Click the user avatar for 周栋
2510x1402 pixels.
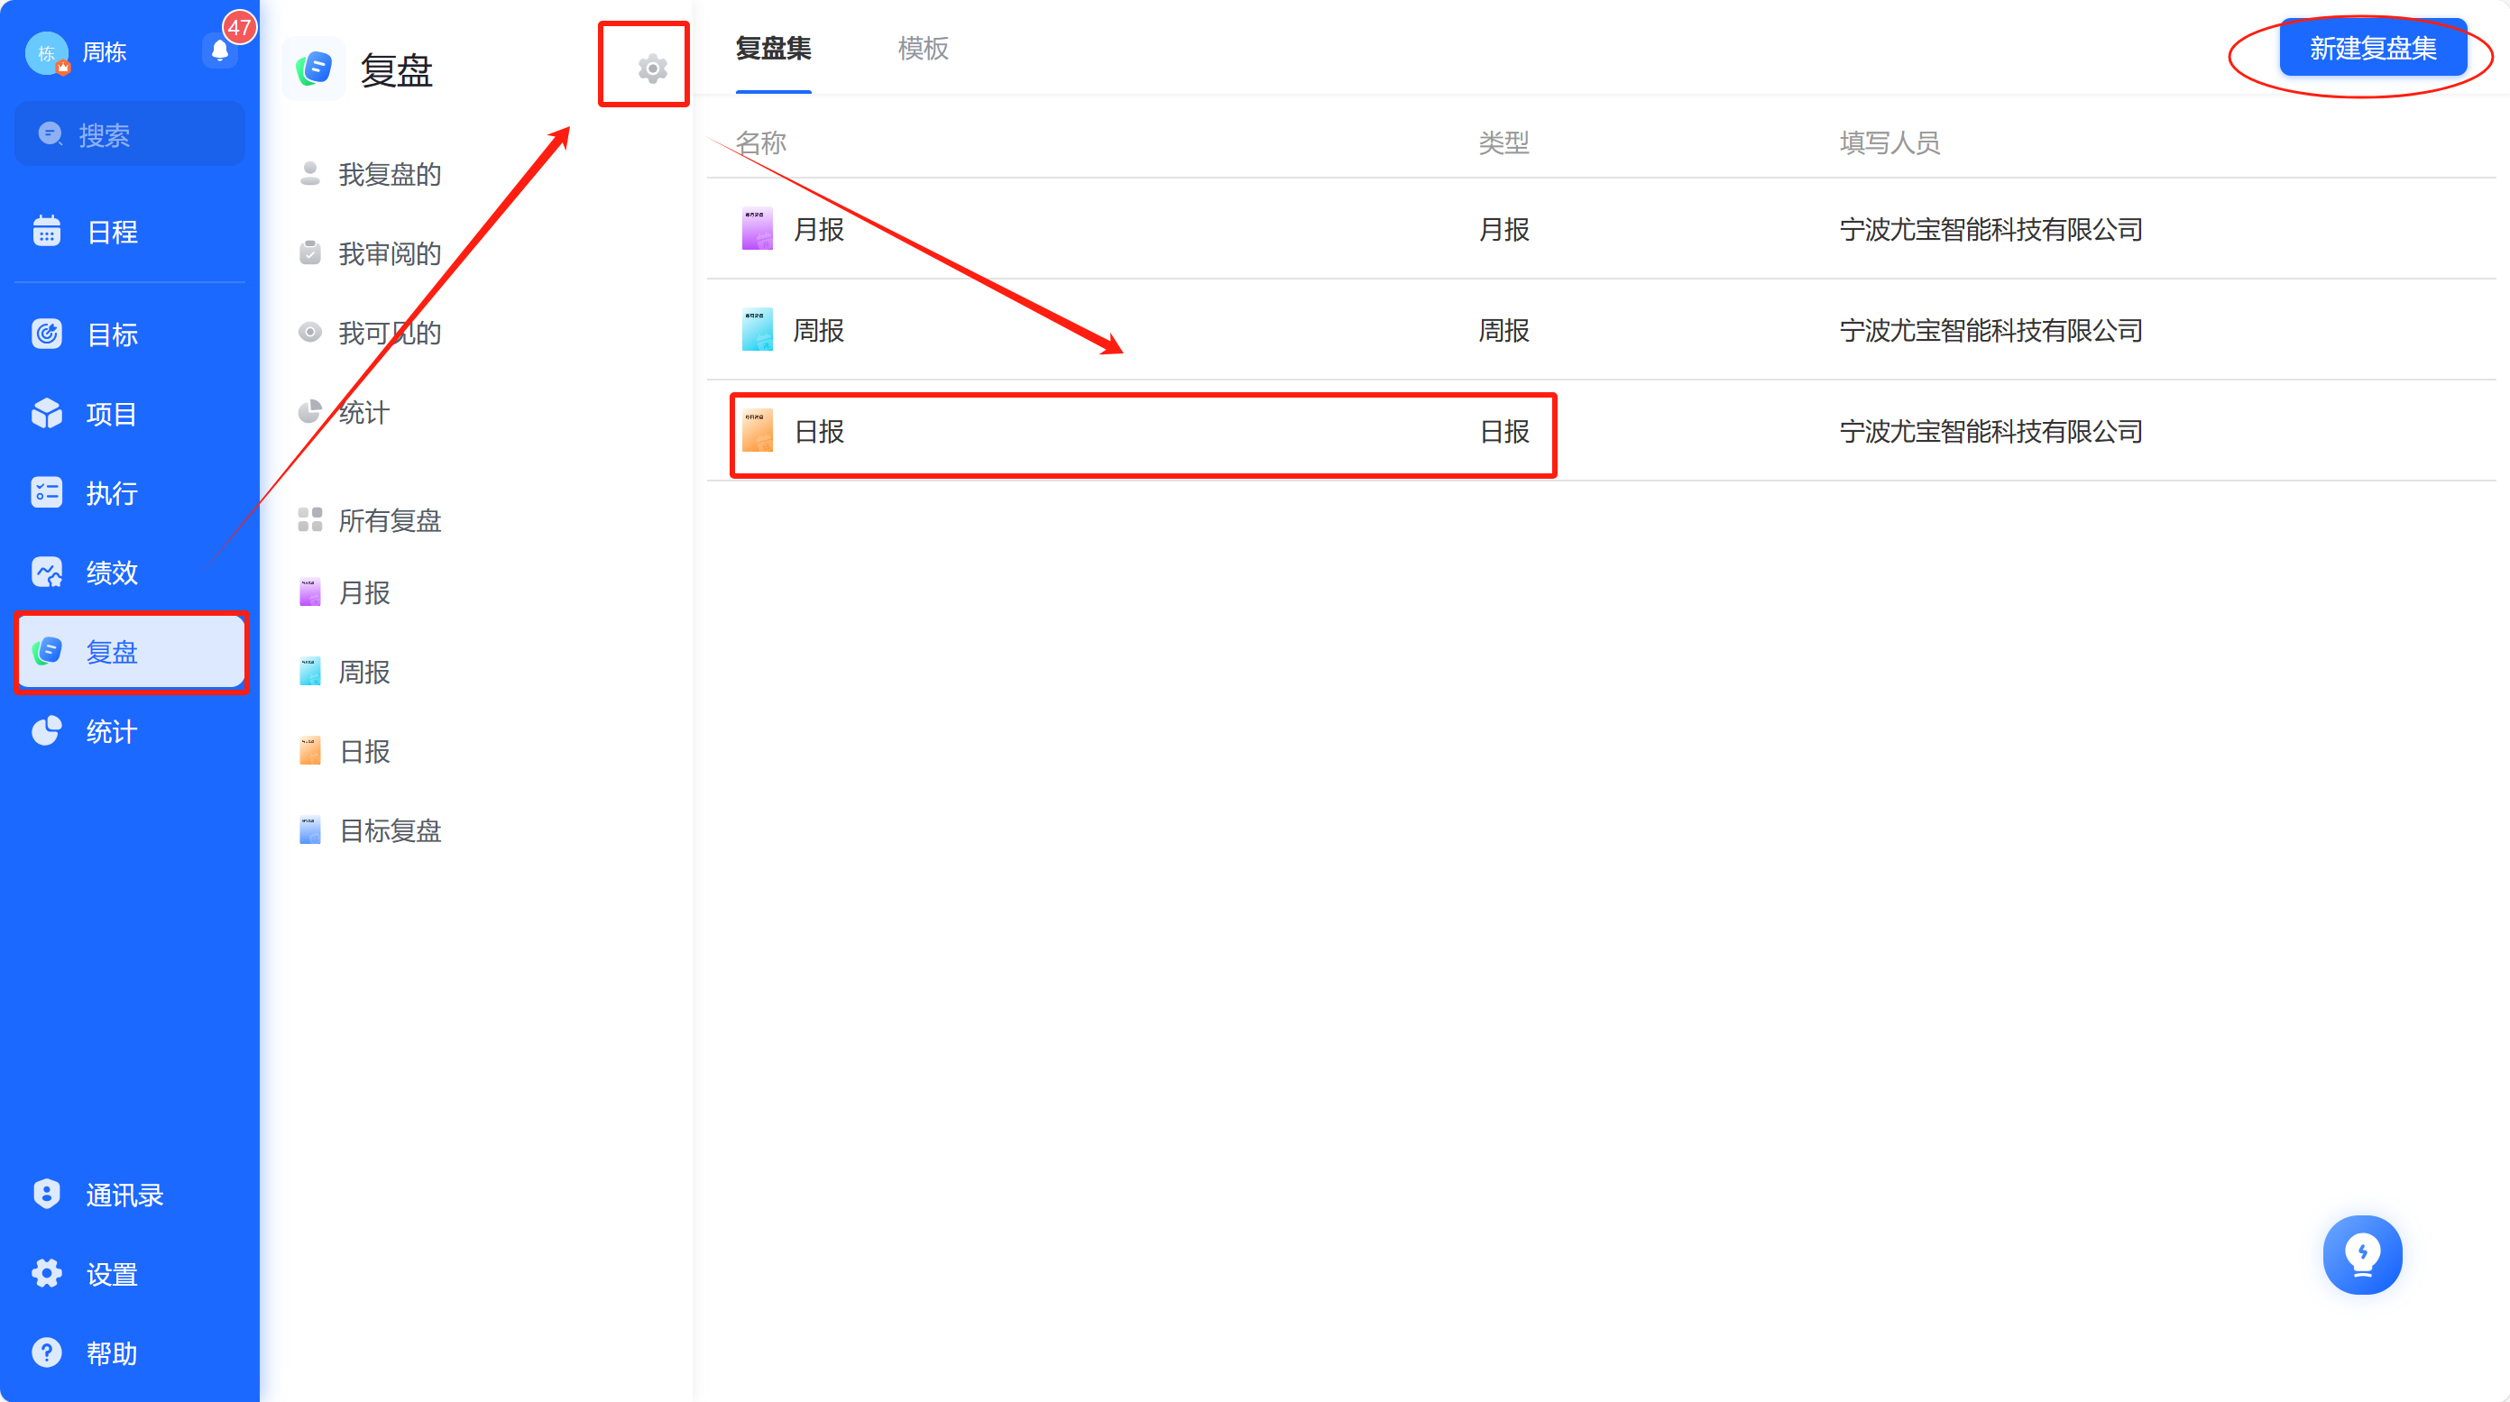47,52
